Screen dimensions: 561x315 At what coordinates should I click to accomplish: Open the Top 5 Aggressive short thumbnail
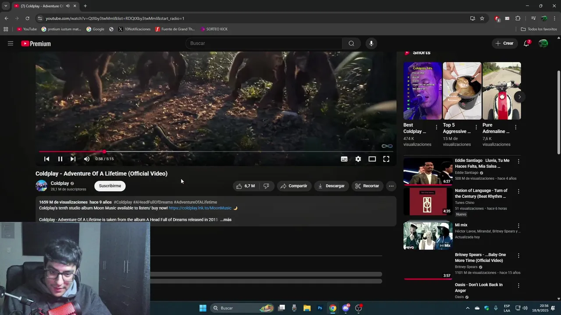click(462, 91)
